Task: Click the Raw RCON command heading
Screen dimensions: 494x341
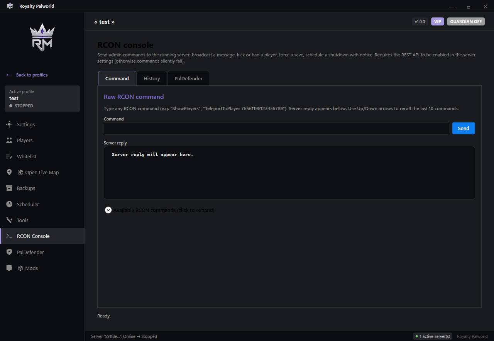Action: tap(134, 97)
